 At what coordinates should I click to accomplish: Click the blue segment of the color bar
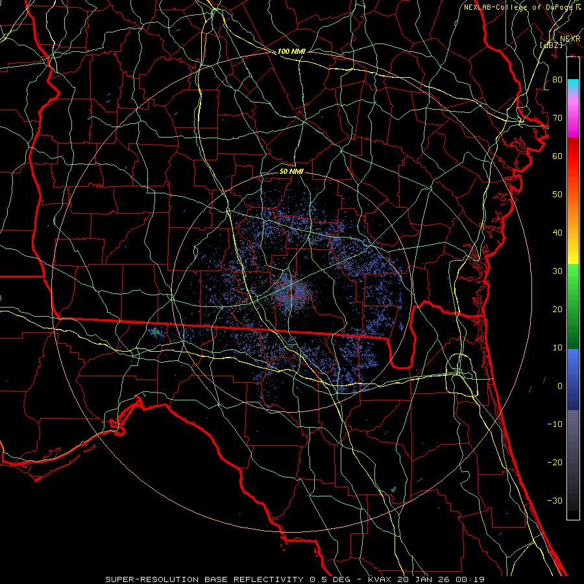573,379
